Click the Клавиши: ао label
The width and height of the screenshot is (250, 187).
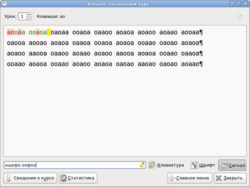51,16
